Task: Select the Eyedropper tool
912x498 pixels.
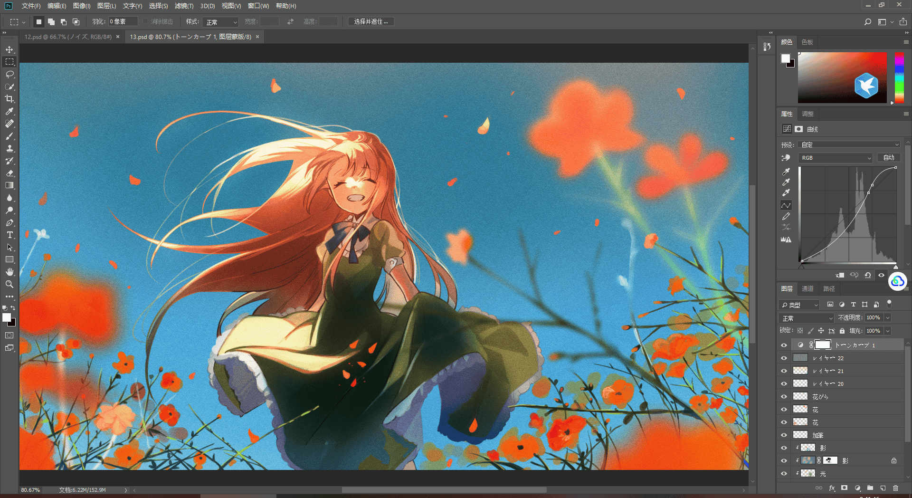Action: [x=9, y=111]
